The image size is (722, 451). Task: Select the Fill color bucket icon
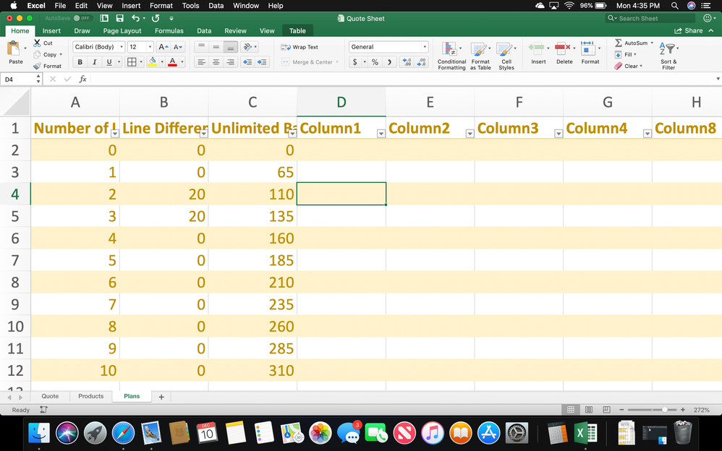pos(153,61)
